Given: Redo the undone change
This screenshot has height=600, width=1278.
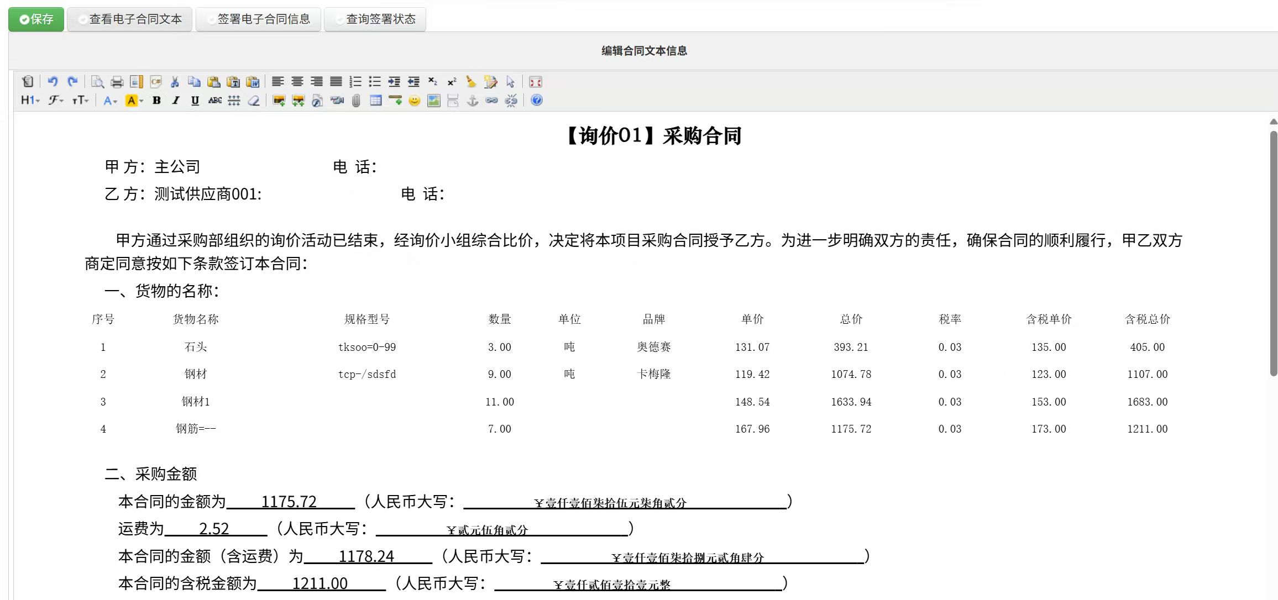Looking at the screenshot, I should point(72,81).
